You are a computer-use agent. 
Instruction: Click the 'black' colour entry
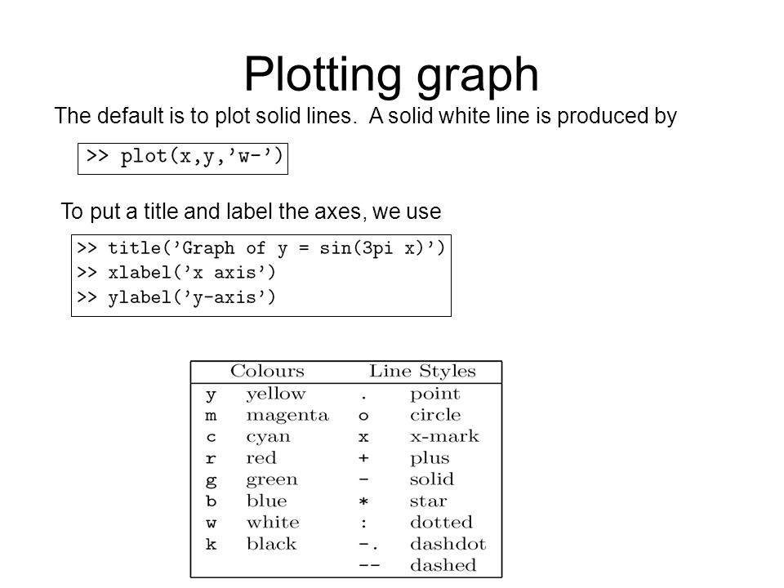(x=271, y=544)
